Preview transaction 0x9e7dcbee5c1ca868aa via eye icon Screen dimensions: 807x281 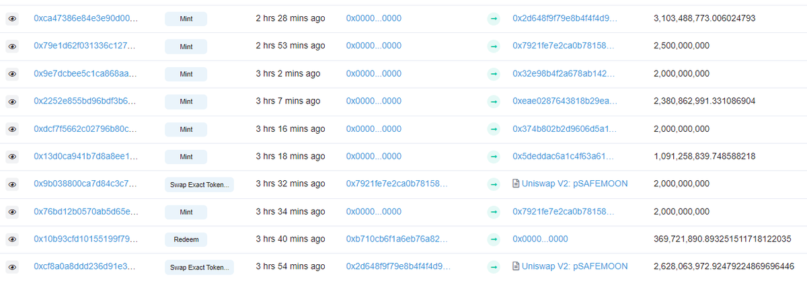pos(11,74)
